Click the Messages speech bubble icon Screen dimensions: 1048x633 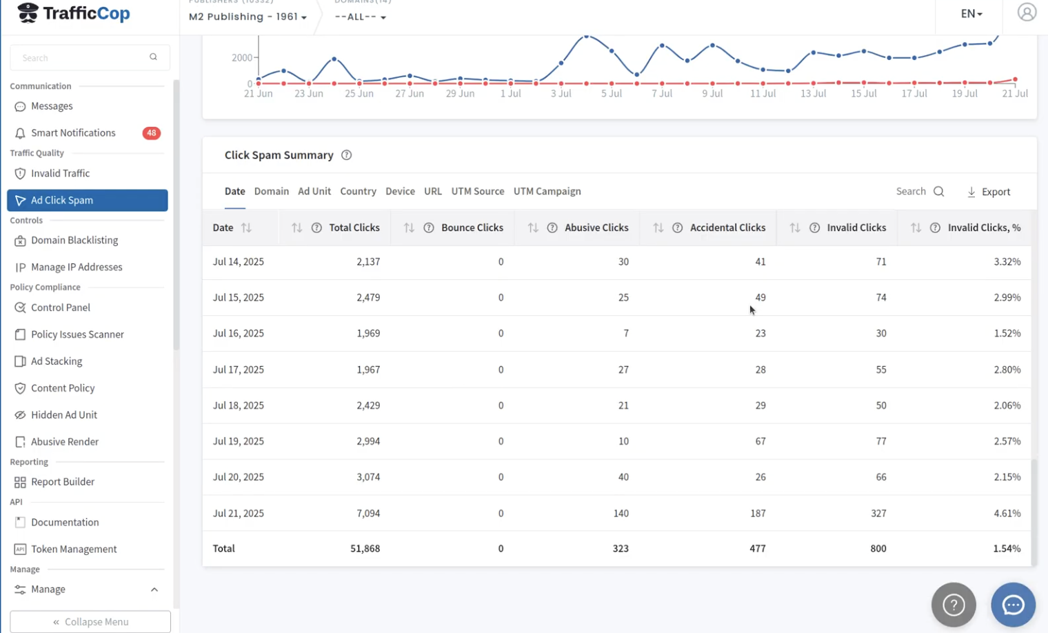point(20,107)
